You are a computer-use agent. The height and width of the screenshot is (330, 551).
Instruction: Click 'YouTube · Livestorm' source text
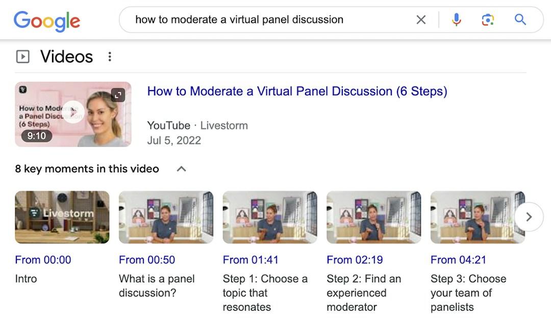pyautogui.click(x=197, y=126)
